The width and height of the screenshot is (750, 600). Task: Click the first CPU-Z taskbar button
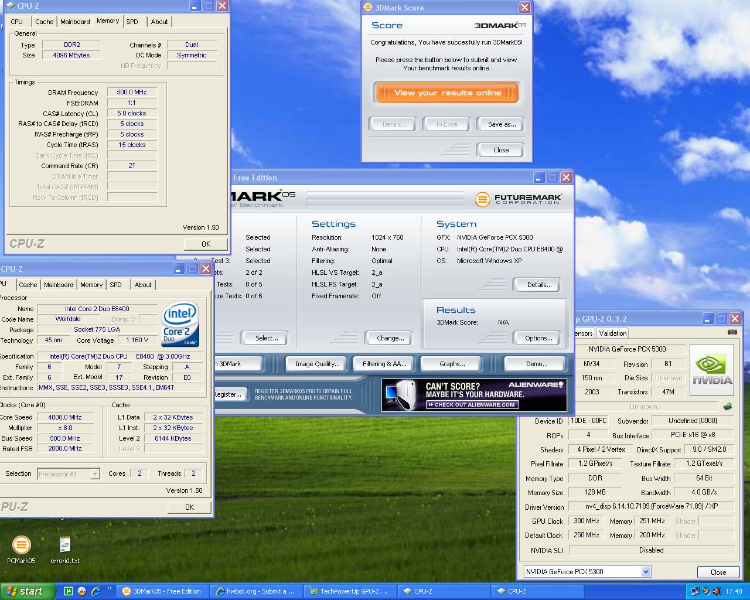[444, 591]
